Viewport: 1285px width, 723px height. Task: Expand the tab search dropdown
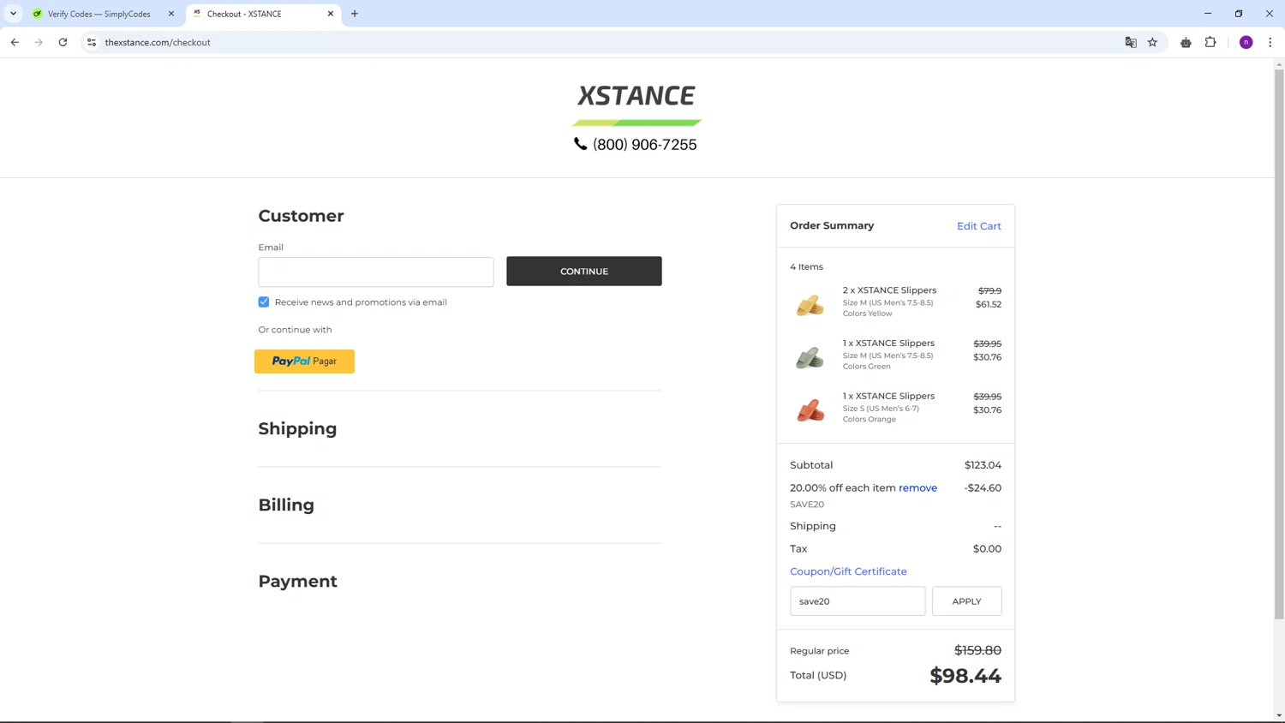pos(13,14)
